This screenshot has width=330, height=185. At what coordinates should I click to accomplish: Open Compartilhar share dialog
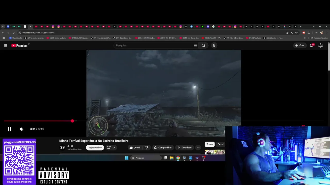163,147
